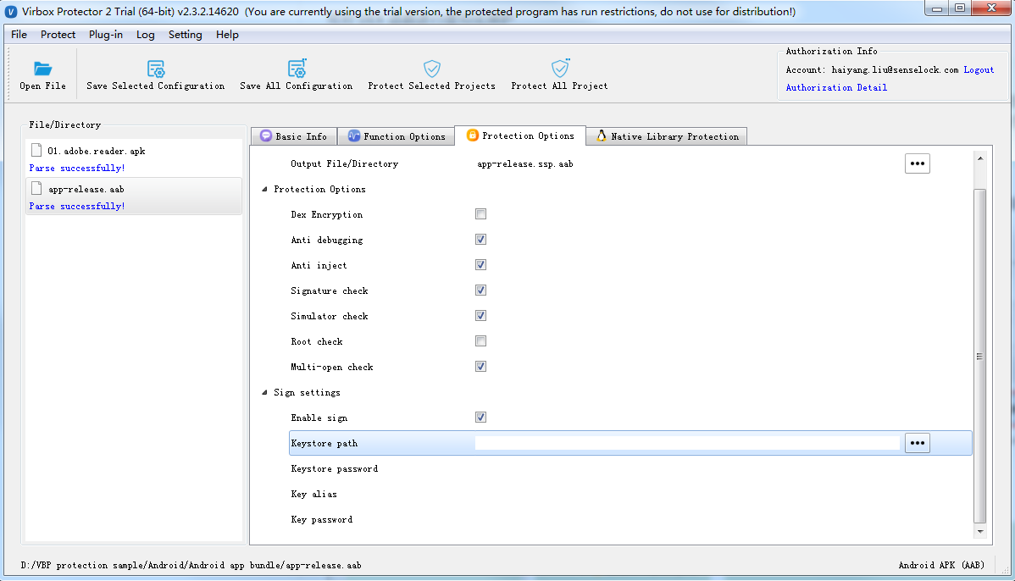Click the options panel vertical scrollbar thumb
The height and width of the screenshot is (581, 1015).
point(980,356)
